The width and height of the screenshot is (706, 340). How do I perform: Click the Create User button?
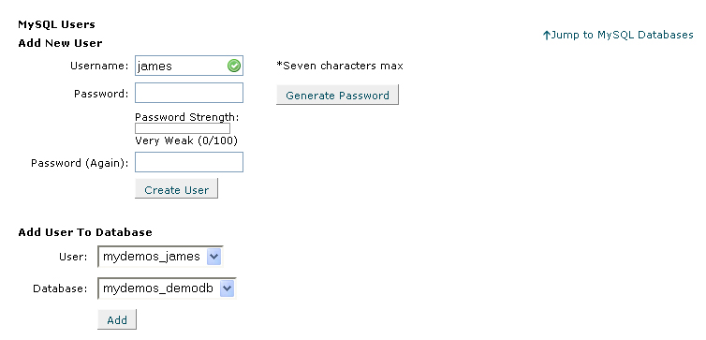click(x=176, y=188)
